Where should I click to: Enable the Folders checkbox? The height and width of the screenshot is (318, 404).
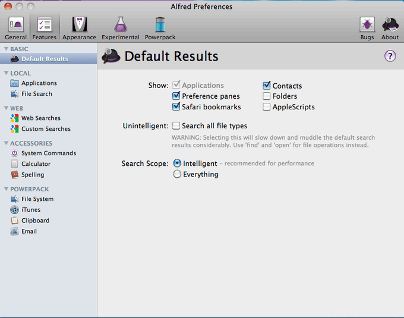point(266,96)
